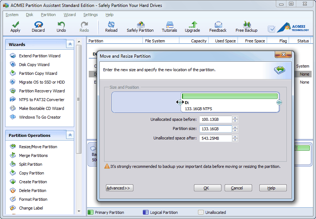Click right resize handle of D: partition
The height and width of the screenshot is (219, 316).
coord(279,103)
